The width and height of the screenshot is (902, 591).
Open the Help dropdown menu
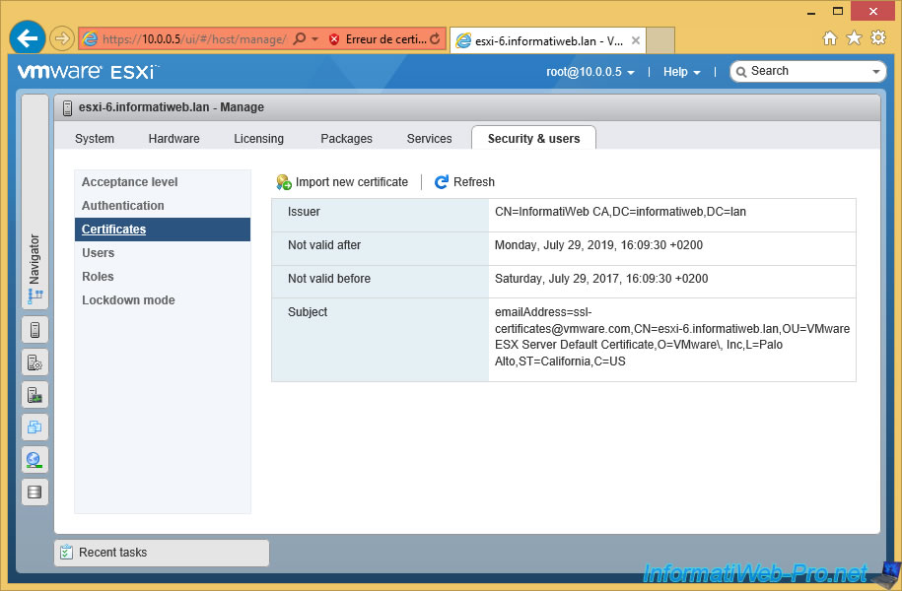(x=682, y=72)
